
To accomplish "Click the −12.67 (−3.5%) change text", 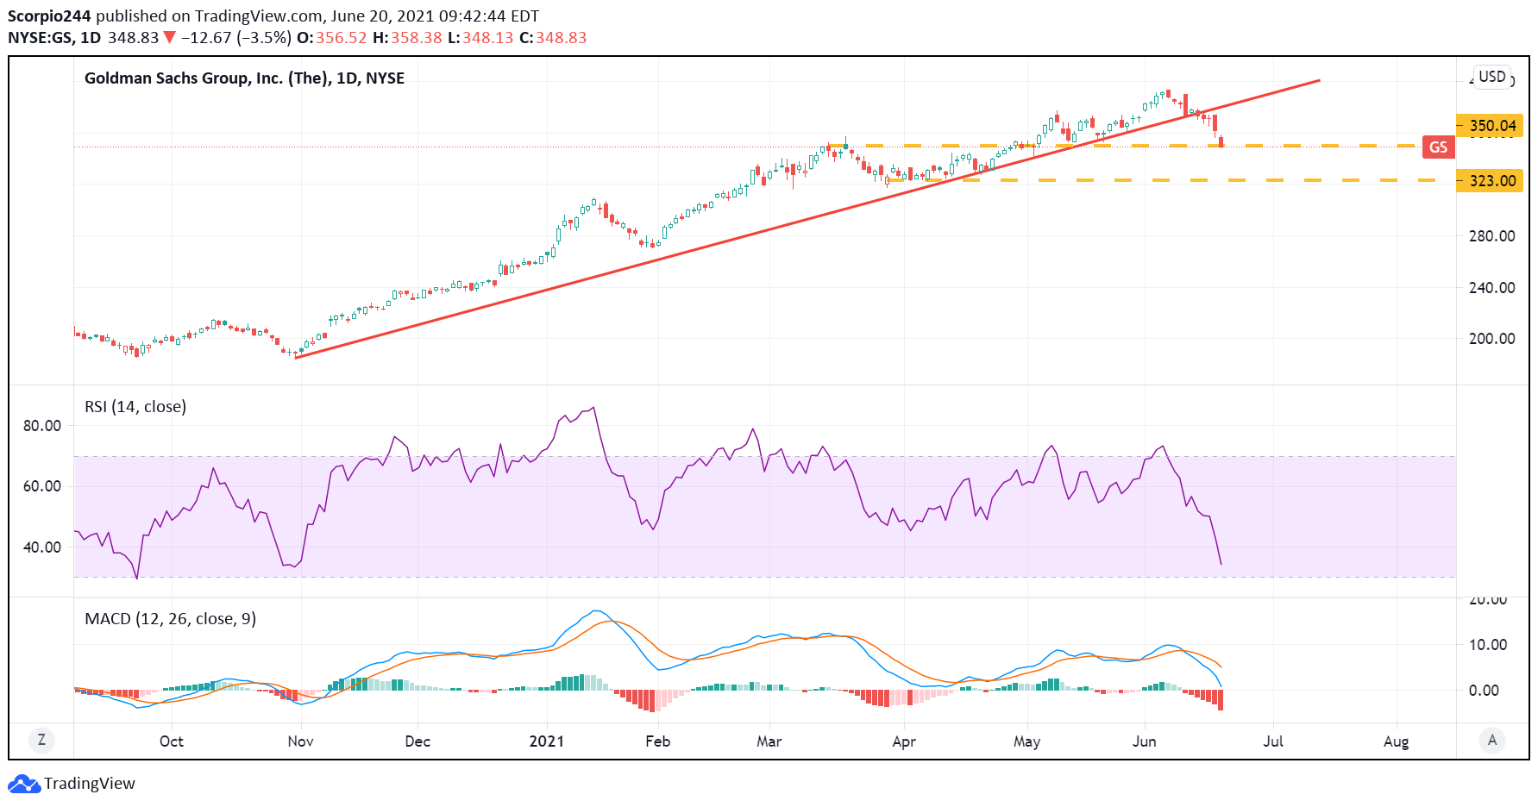I will (236, 38).
